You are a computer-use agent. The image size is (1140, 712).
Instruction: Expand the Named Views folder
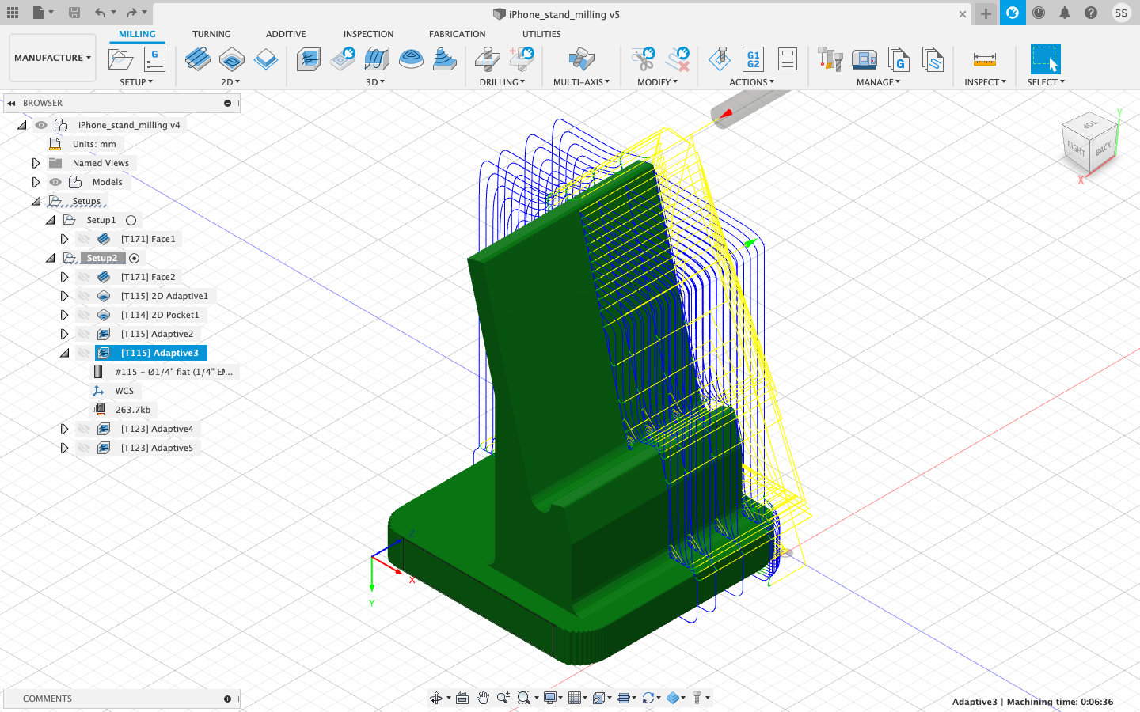coord(36,163)
